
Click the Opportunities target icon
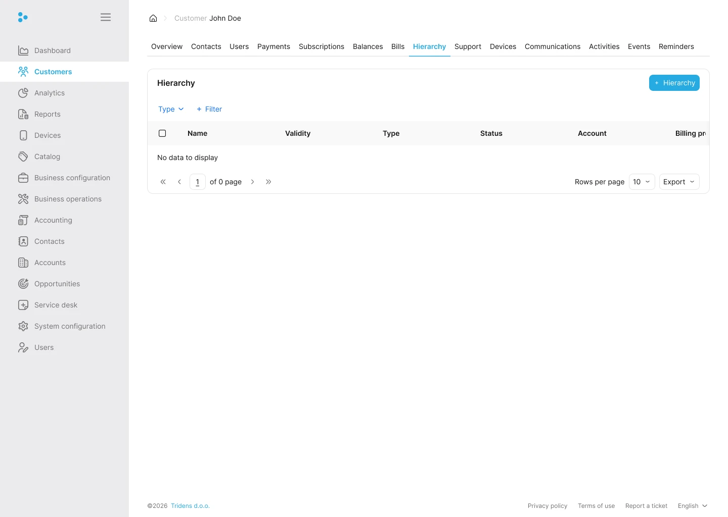click(23, 284)
